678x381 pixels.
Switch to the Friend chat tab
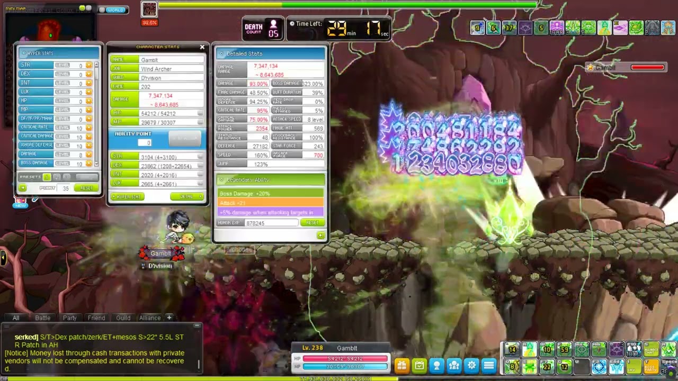(96, 318)
